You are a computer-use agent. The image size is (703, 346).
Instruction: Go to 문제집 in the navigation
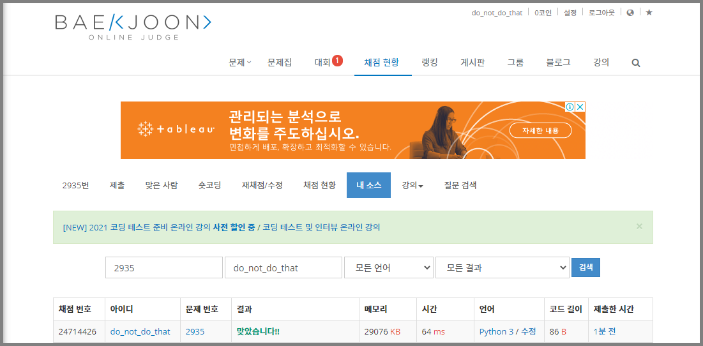(280, 63)
